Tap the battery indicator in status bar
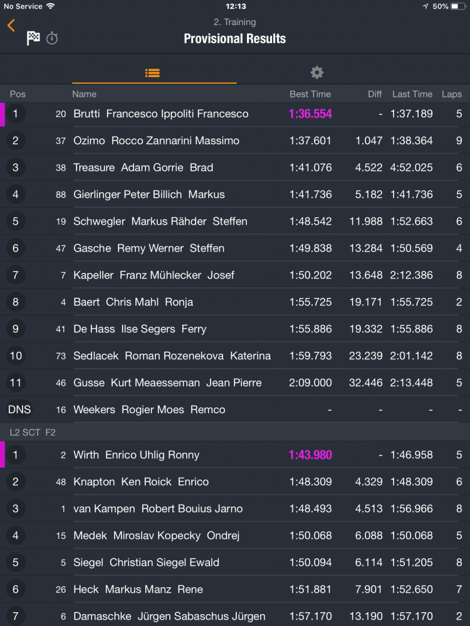470x626 pixels. 459,6
